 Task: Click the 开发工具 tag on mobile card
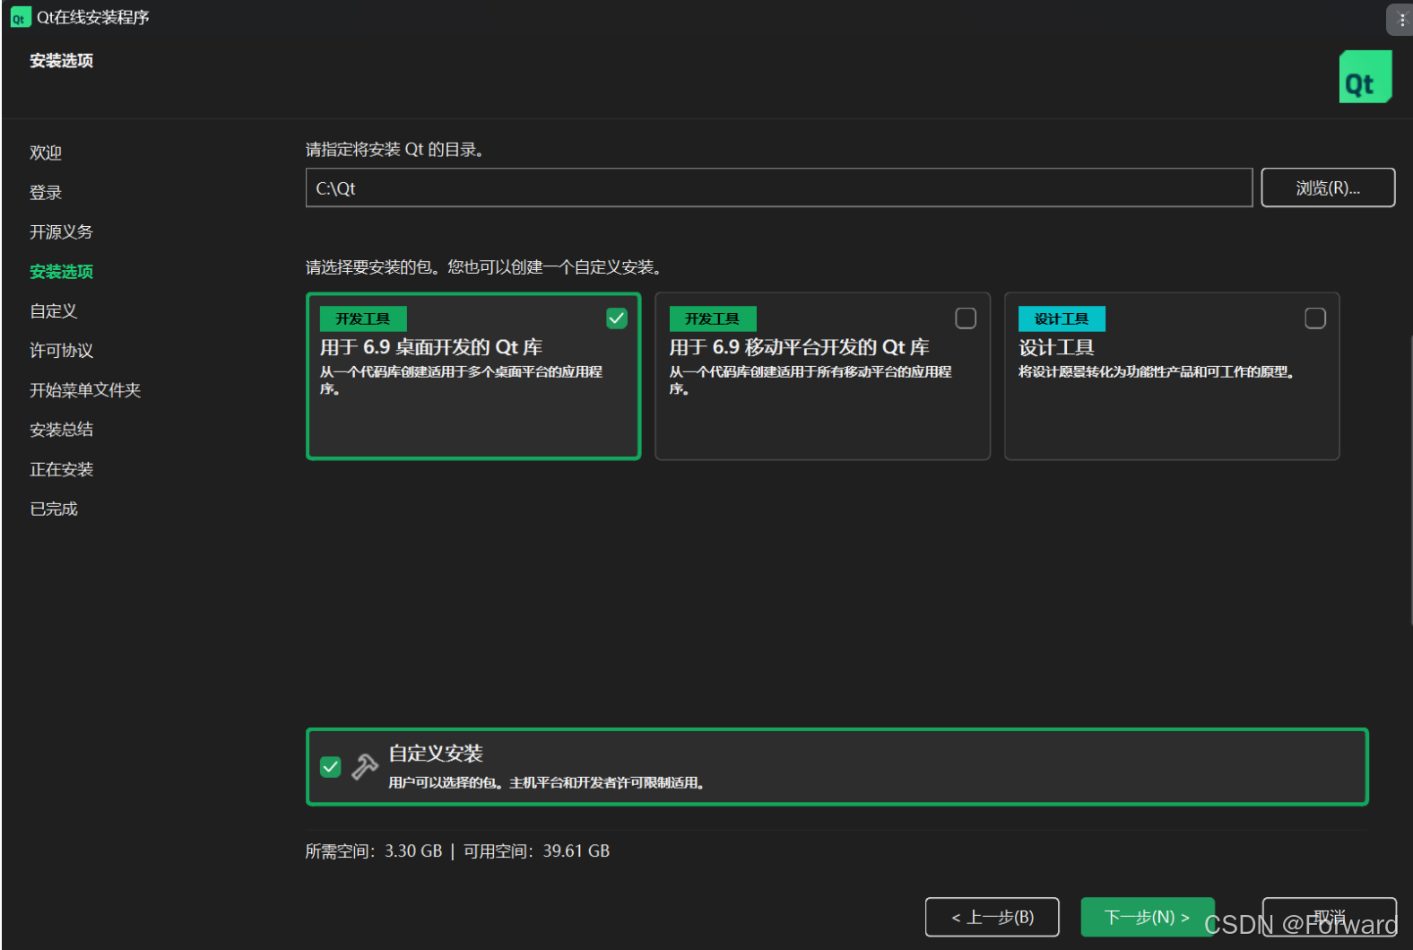pos(713,318)
